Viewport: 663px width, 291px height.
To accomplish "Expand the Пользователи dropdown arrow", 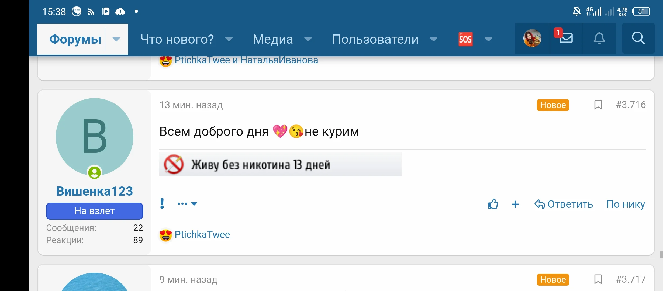I will pyautogui.click(x=434, y=39).
